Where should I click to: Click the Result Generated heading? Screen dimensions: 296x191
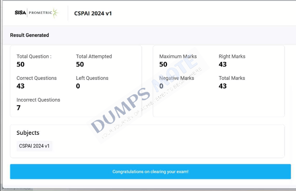[29, 35]
